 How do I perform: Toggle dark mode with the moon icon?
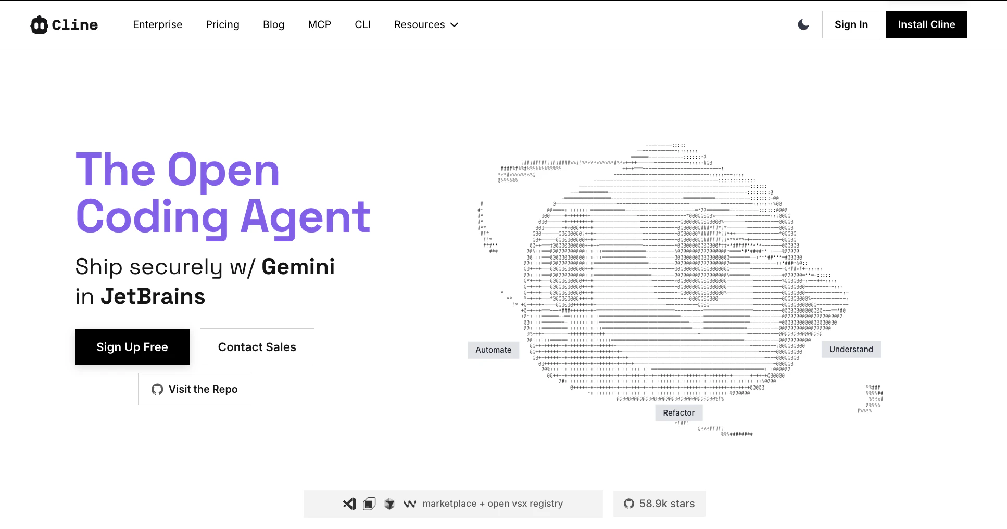pyautogui.click(x=803, y=24)
